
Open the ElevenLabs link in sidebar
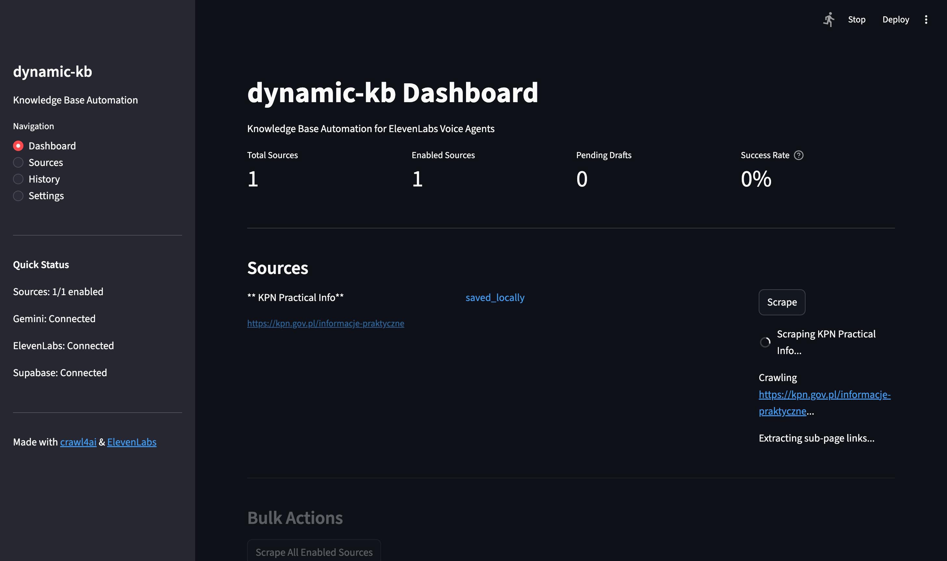coord(131,442)
